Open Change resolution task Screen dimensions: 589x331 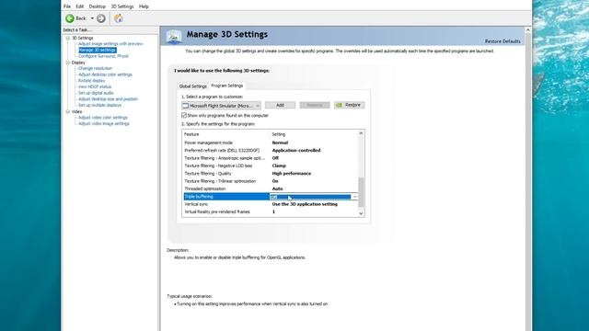95,68
